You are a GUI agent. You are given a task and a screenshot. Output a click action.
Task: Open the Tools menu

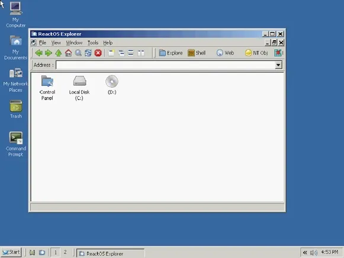[x=93, y=43]
